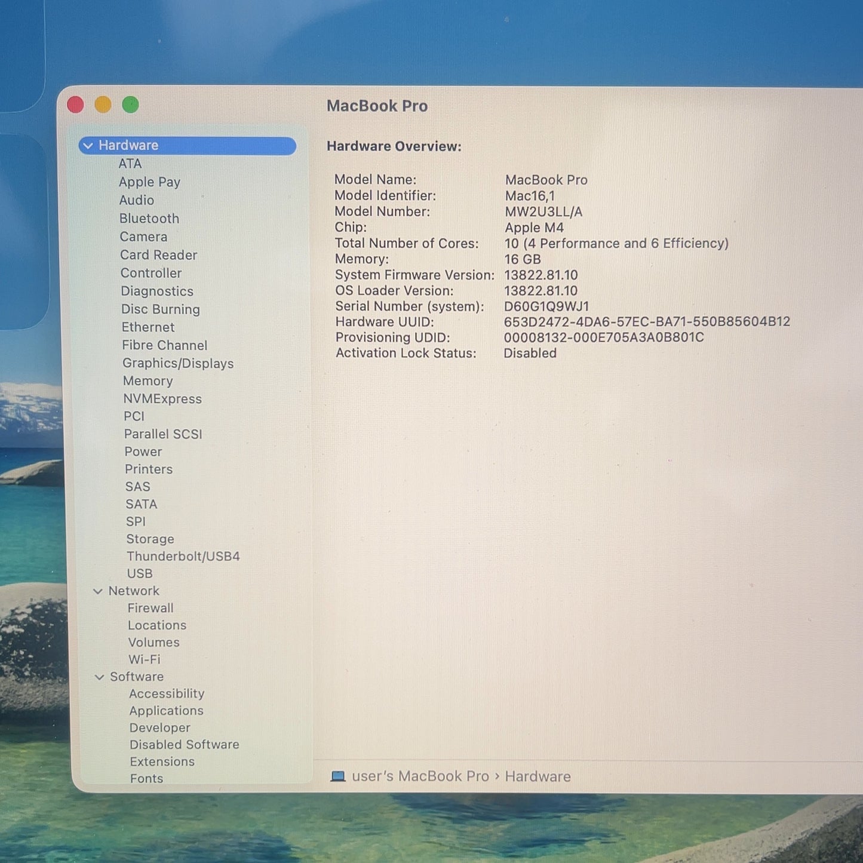Select the highlighted Hardware category row
The image size is (863, 863).
coord(188,146)
